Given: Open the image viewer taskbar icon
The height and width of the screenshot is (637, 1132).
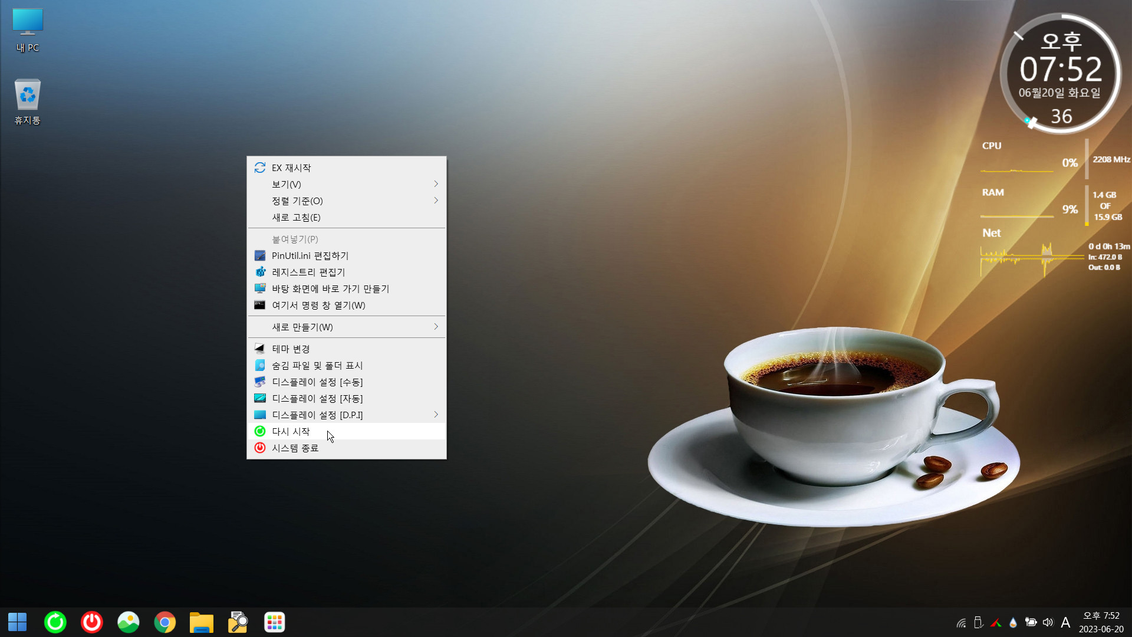Looking at the screenshot, I should click(x=129, y=622).
